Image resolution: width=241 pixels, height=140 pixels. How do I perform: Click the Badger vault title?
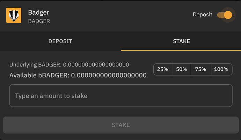(38, 12)
